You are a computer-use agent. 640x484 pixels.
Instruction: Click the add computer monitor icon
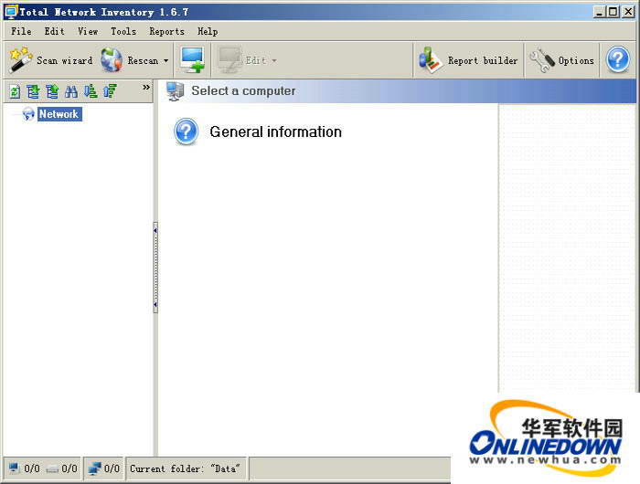click(192, 60)
